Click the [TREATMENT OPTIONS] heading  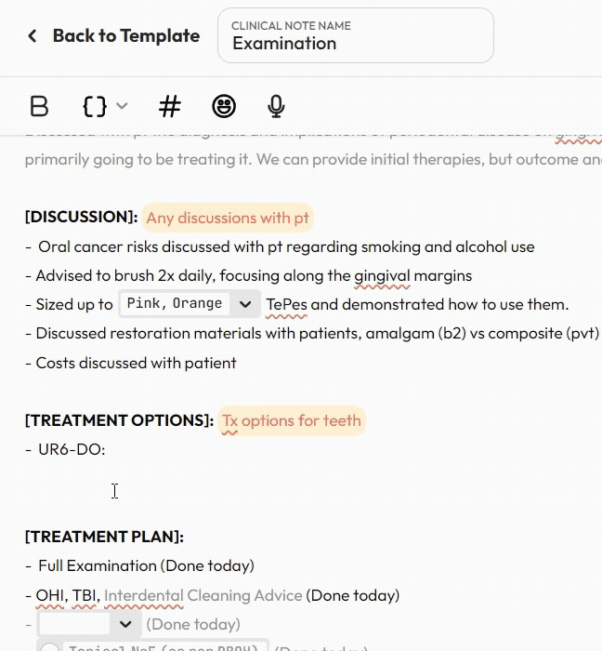click(x=119, y=420)
